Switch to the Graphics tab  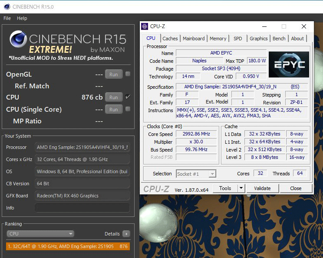coord(258,39)
